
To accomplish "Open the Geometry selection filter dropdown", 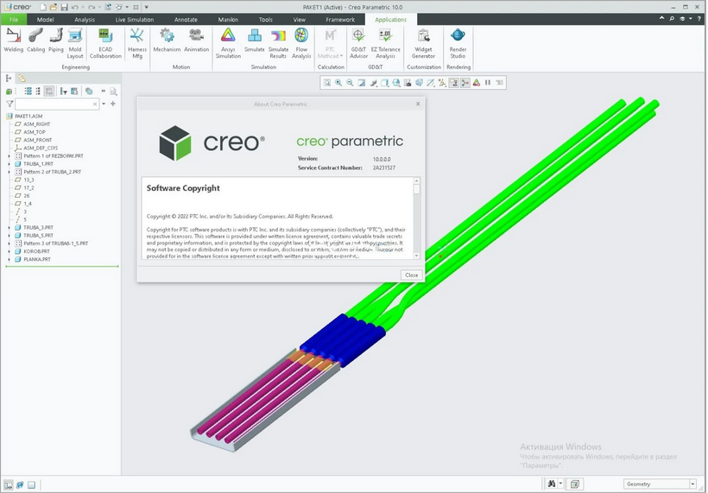I will 692,484.
